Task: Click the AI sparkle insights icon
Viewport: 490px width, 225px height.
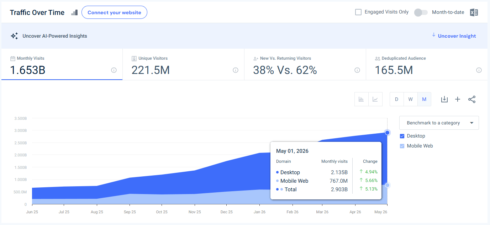Action: point(14,36)
